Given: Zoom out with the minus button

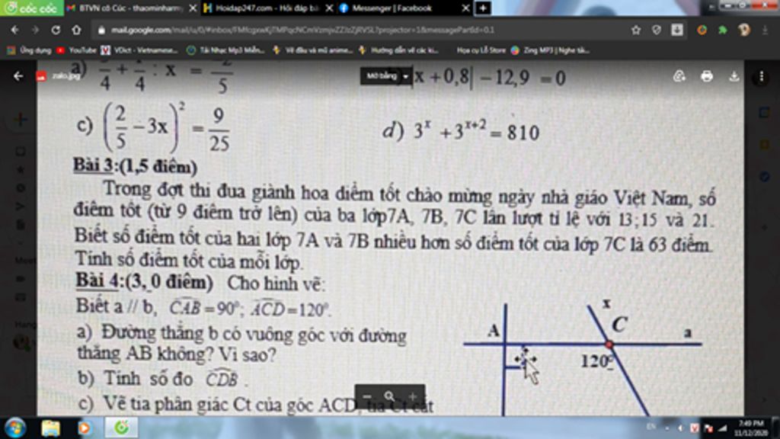Looking at the screenshot, I should pyautogui.click(x=367, y=396).
